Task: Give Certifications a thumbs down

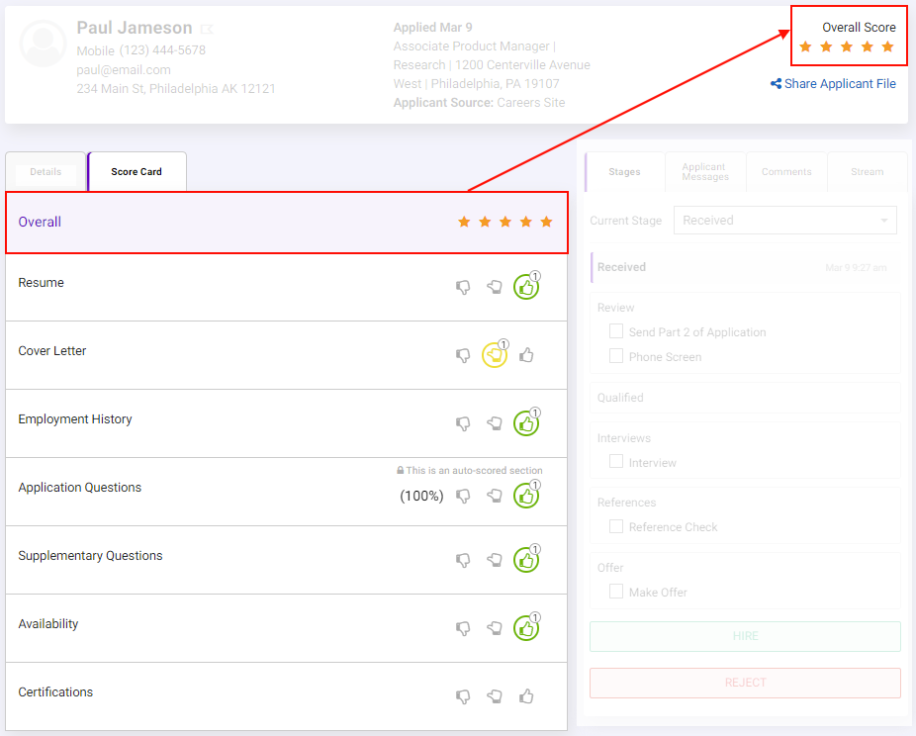Action: [463, 696]
